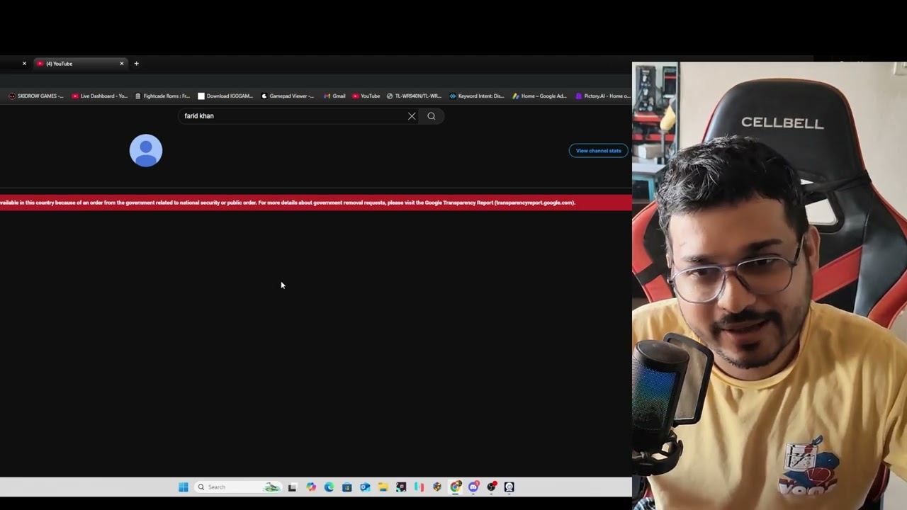Open Keyword Intent bookmark
Image resolution: width=907 pixels, height=510 pixels.
click(477, 96)
